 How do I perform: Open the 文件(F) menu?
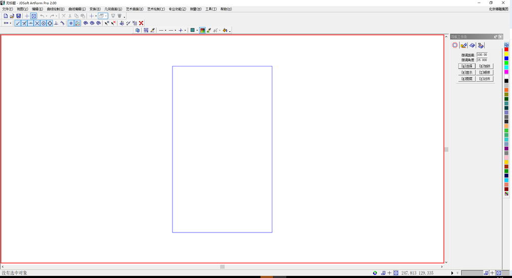pos(8,9)
